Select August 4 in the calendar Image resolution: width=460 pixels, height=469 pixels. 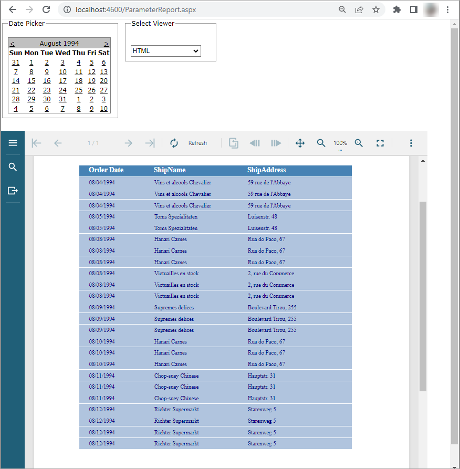tap(78, 62)
